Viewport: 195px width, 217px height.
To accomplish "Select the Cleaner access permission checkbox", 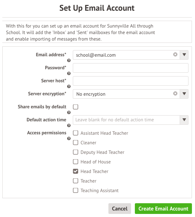I will pos(75,142).
